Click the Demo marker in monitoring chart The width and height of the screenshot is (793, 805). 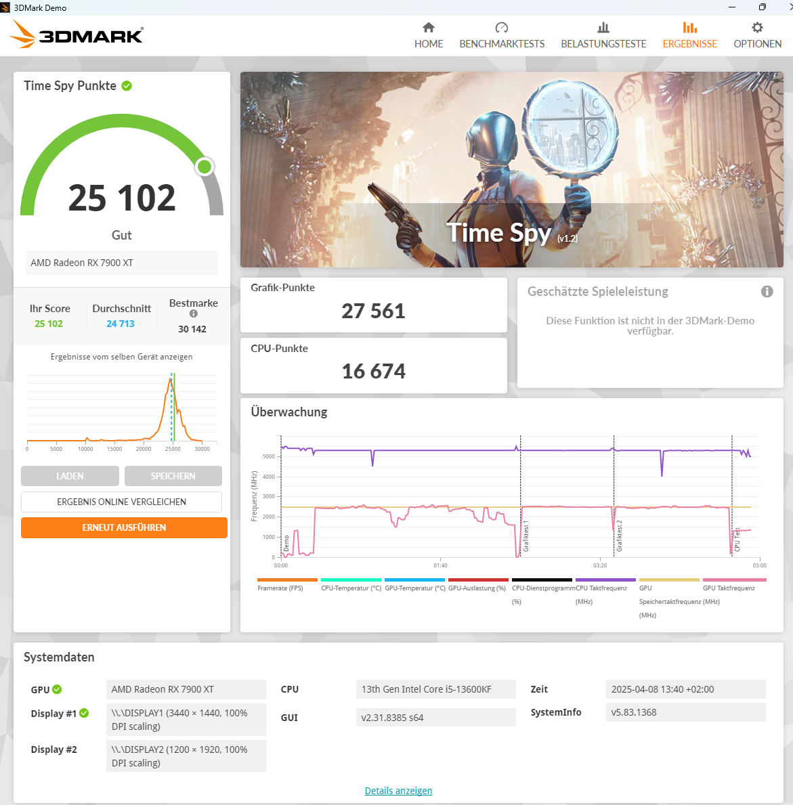(x=286, y=543)
